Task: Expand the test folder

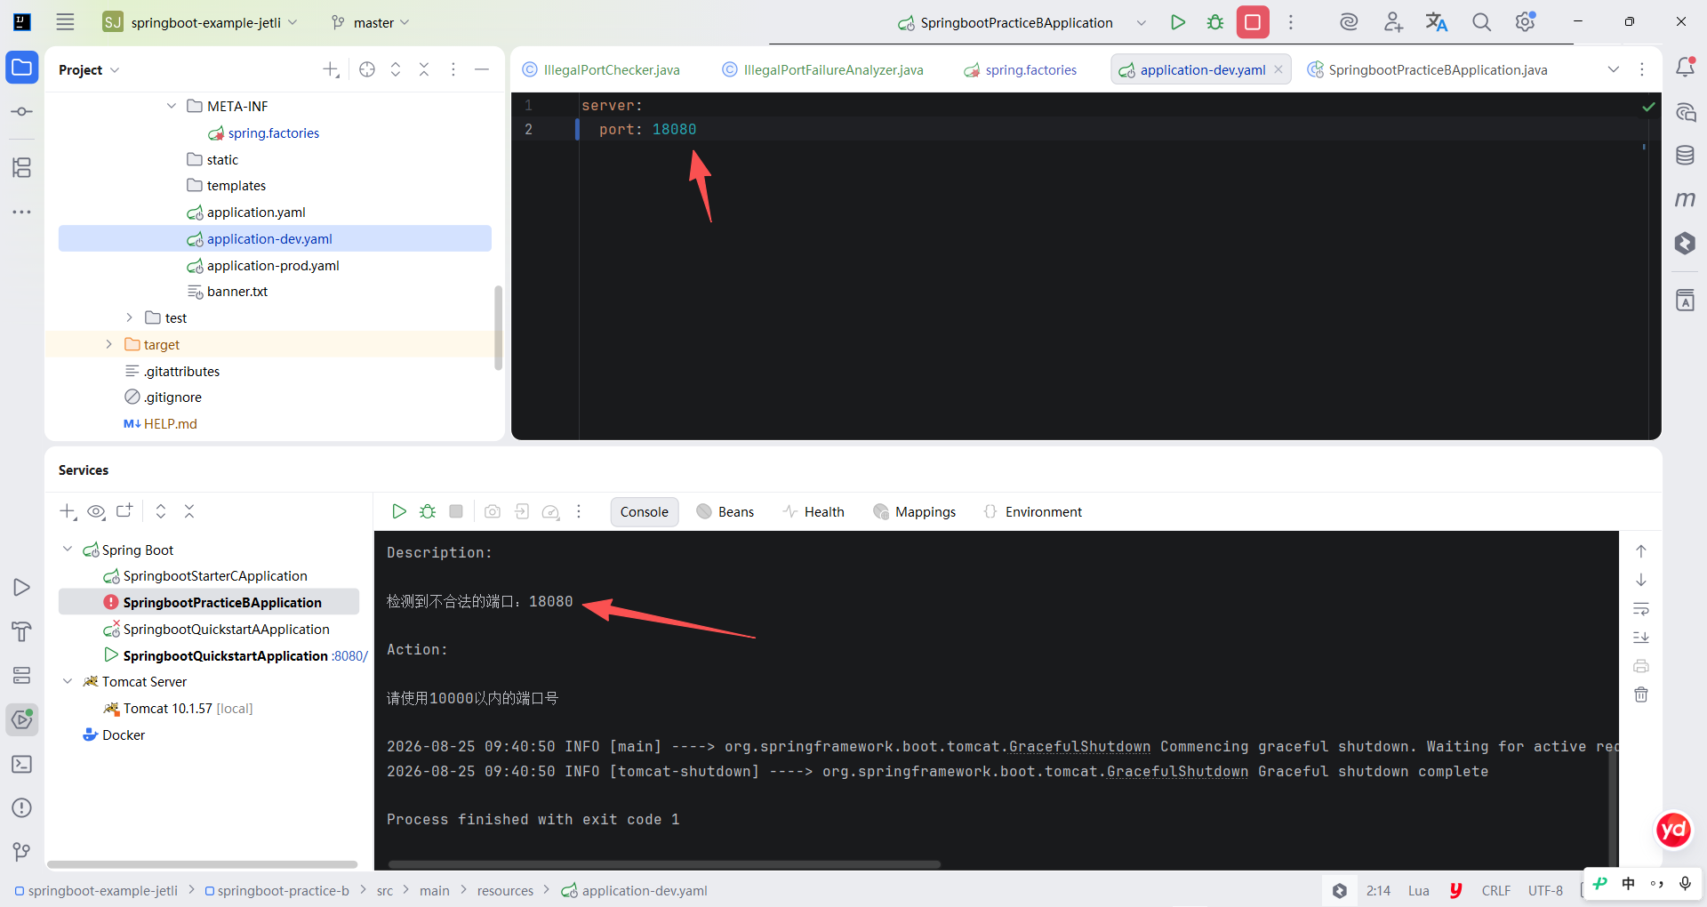Action: [x=129, y=317]
